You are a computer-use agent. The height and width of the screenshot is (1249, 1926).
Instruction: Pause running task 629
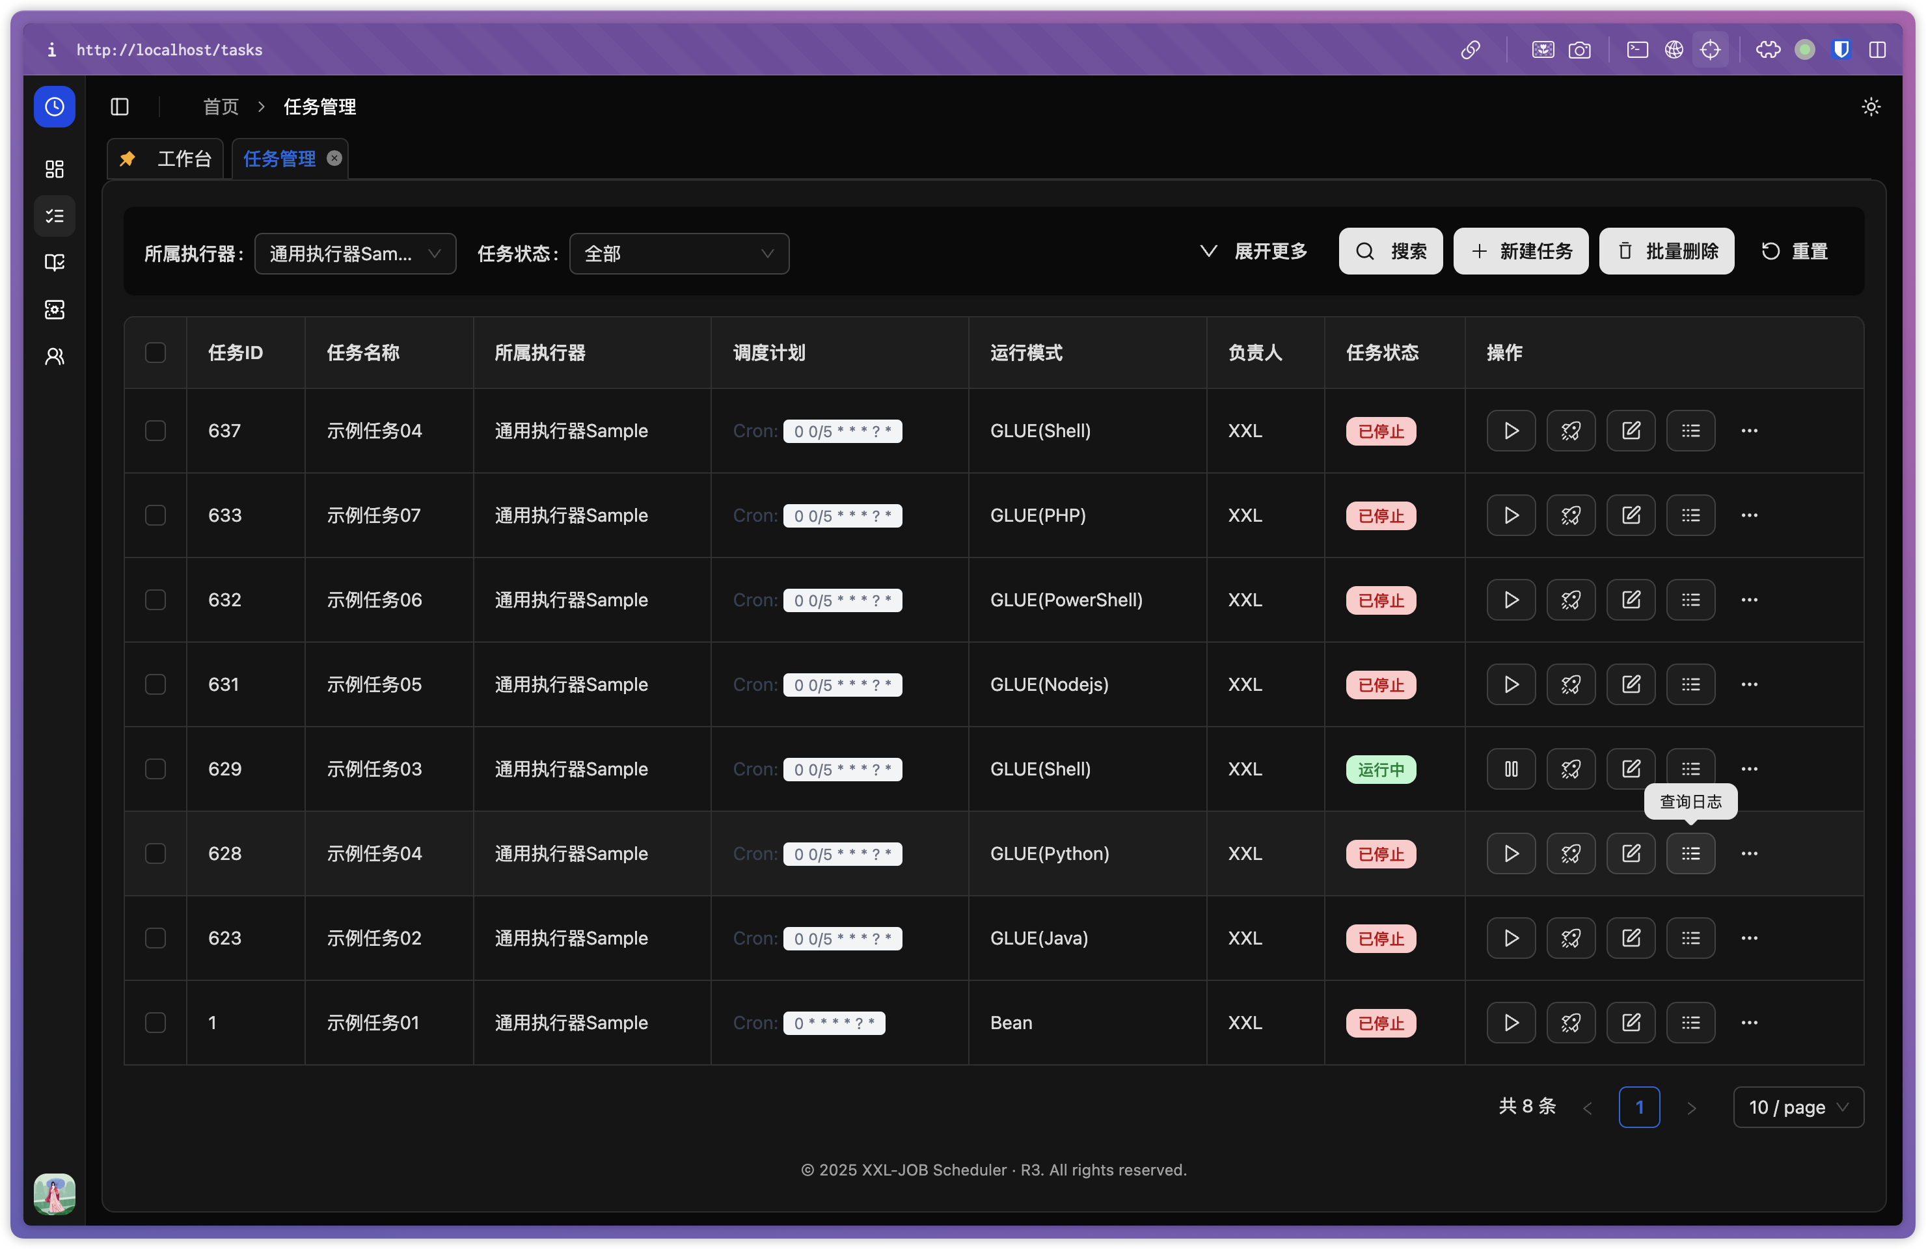click(1510, 770)
